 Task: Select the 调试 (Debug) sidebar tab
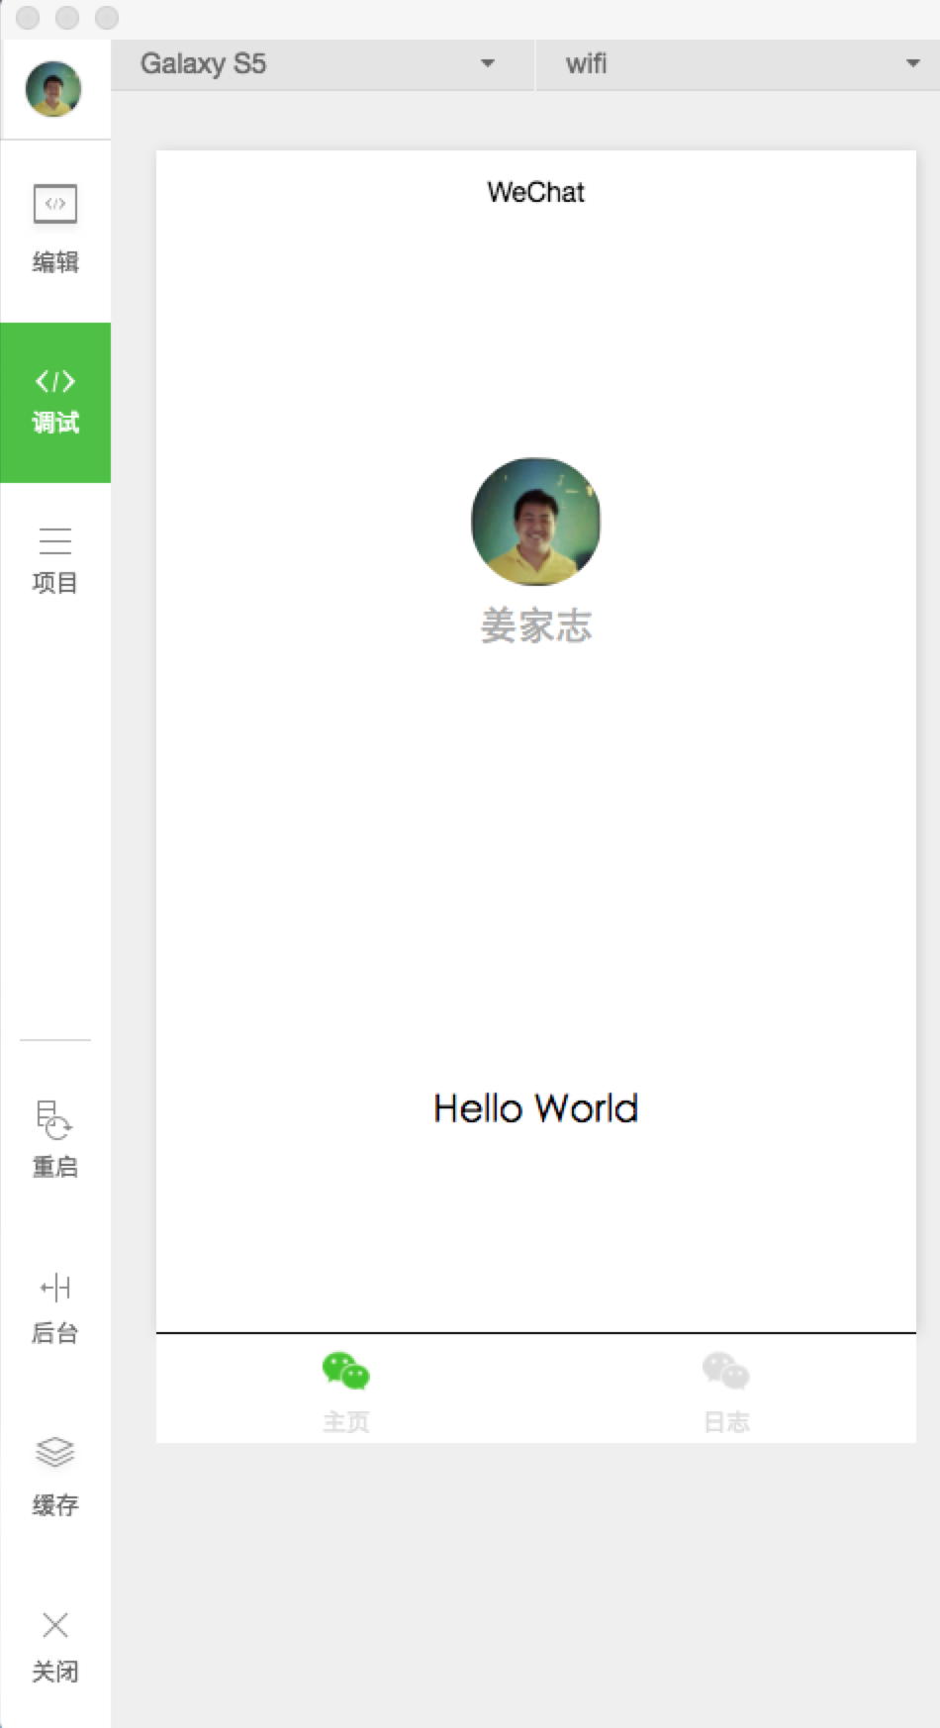[x=55, y=403]
